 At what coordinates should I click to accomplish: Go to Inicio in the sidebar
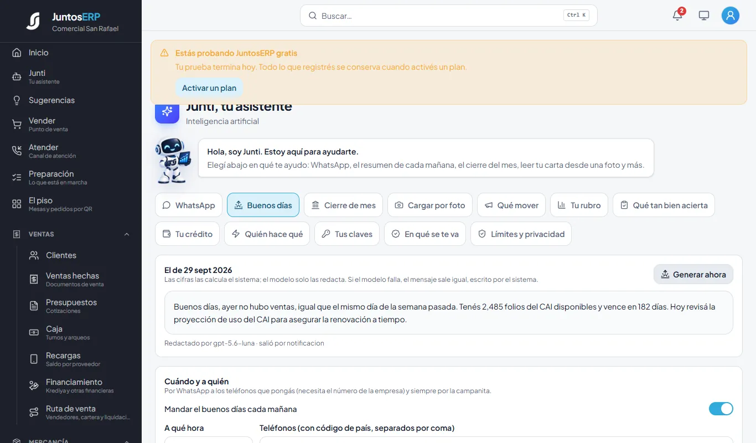point(71,53)
